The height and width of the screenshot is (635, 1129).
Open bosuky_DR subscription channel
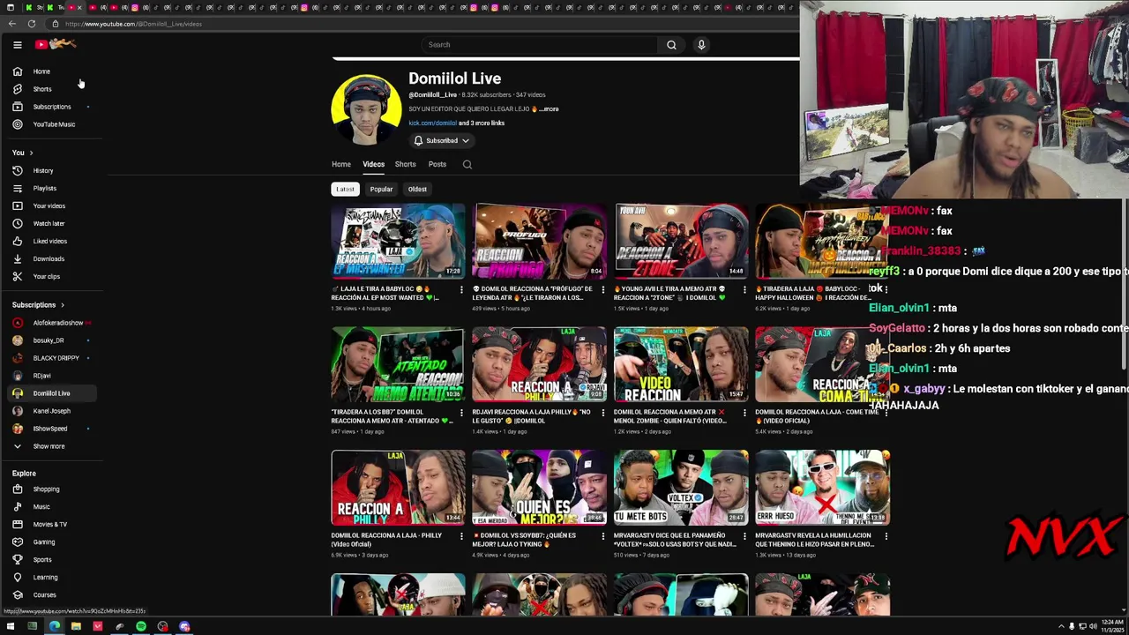49,340
